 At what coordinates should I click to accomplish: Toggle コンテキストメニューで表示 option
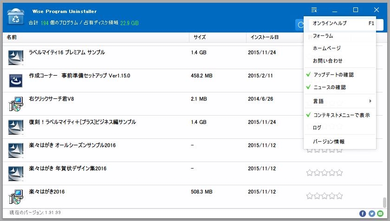[x=339, y=115]
